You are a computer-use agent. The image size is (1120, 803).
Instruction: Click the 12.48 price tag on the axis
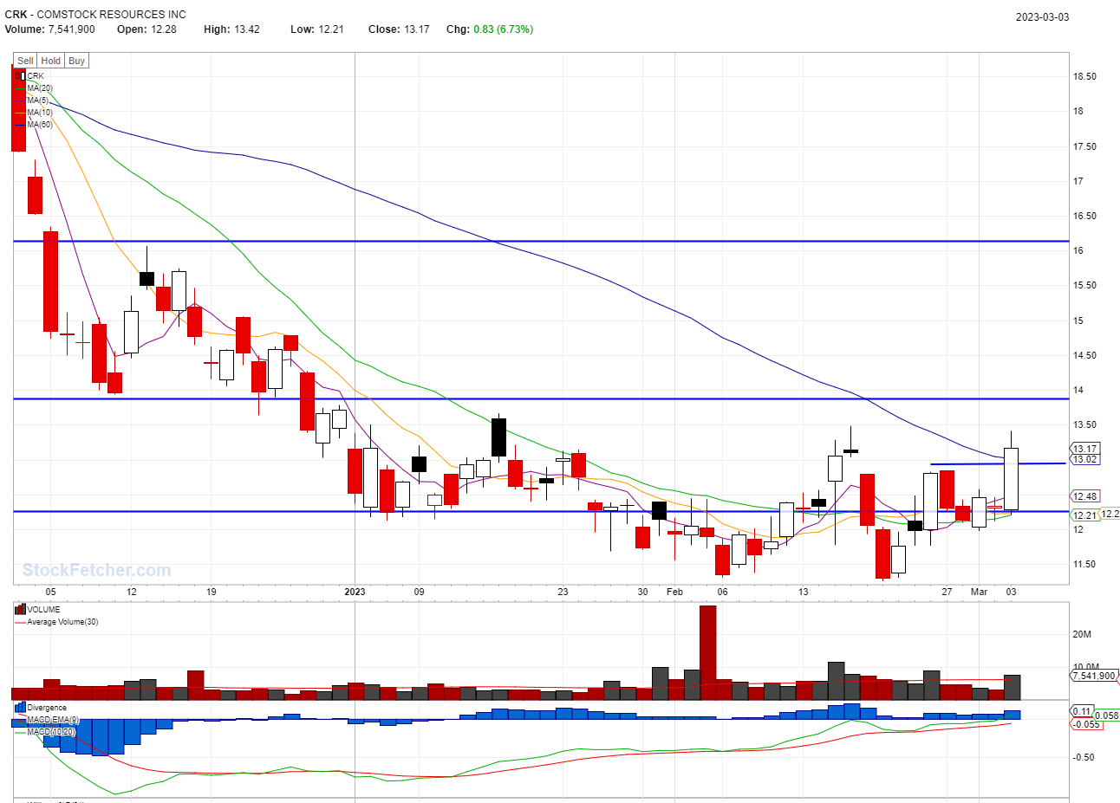pos(1085,496)
